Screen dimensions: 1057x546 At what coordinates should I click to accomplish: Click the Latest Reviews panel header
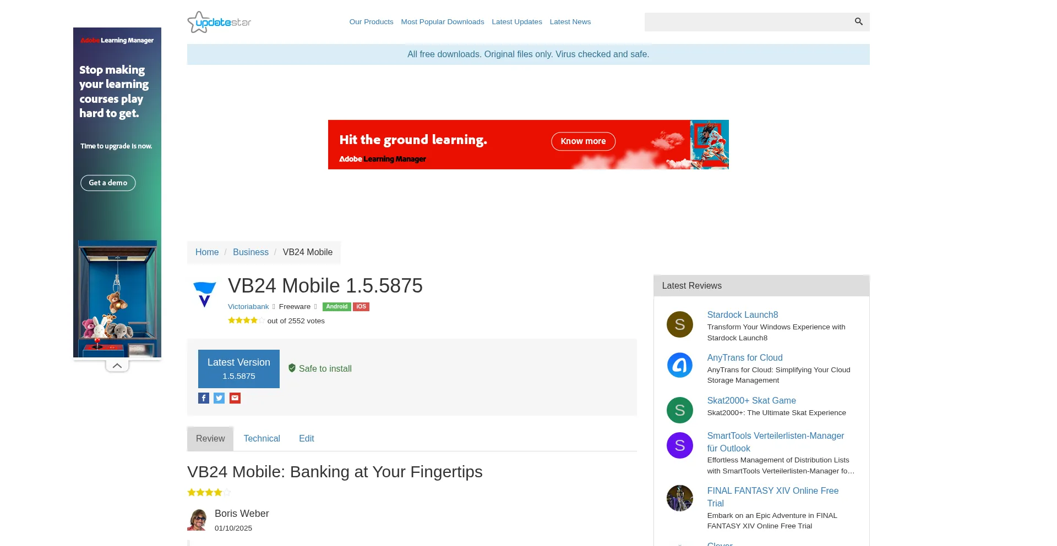(x=761, y=286)
